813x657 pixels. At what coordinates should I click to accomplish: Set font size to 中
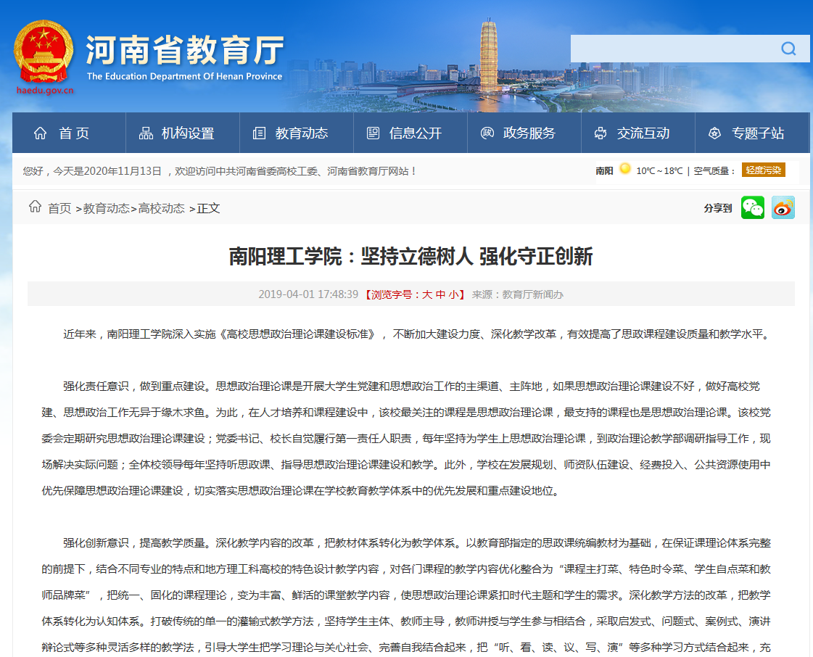pos(440,294)
